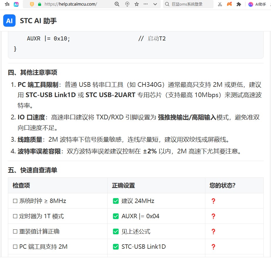Click the green padlock site info icon
This screenshot has width=271, height=259.
click(x=40, y=4)
